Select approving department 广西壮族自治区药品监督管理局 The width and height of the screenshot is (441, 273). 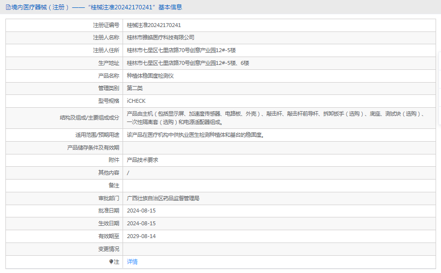point(163,199)
